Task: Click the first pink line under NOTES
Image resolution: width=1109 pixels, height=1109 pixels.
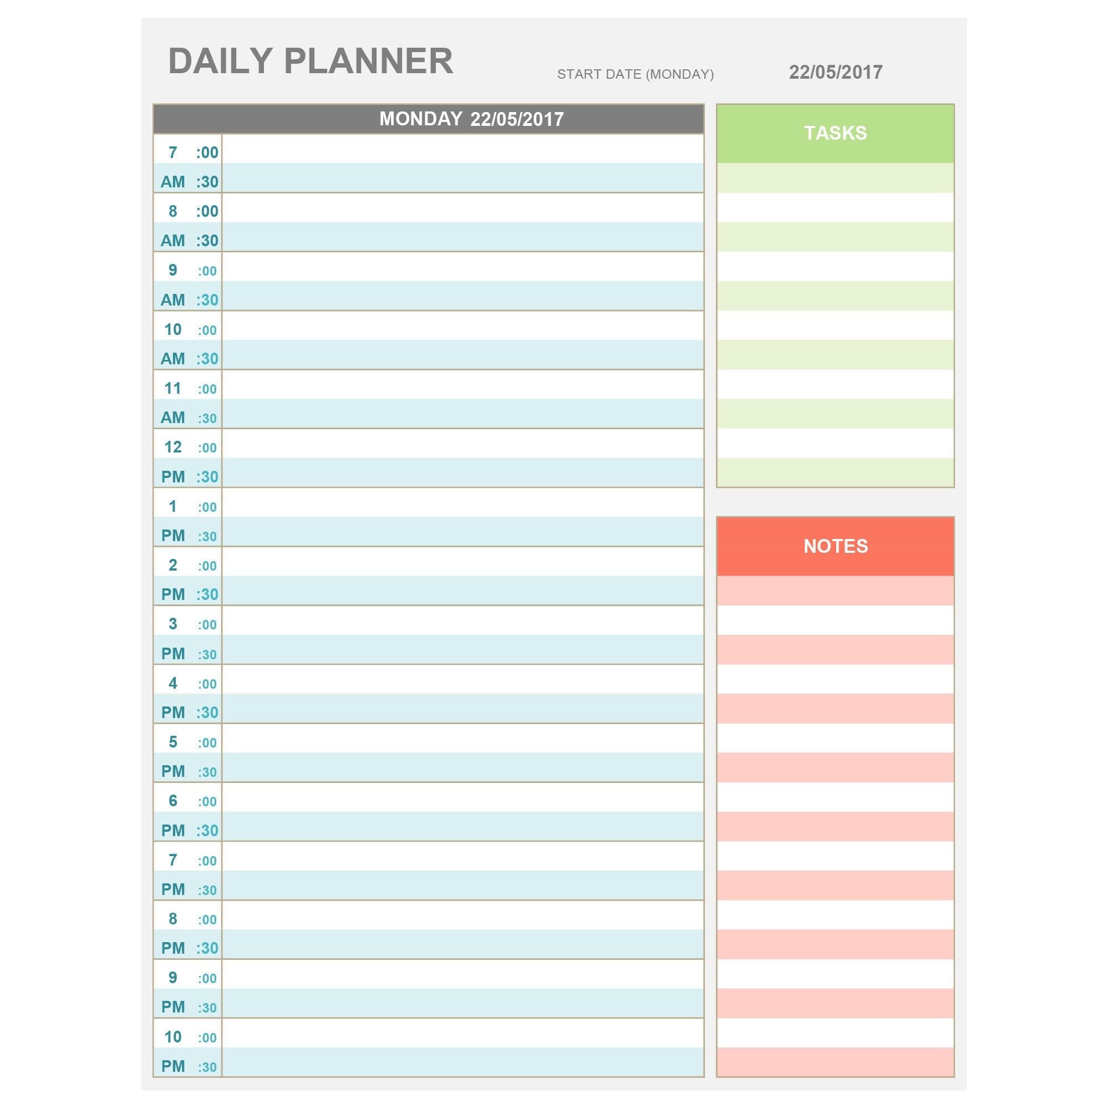Action: (835, 591)
